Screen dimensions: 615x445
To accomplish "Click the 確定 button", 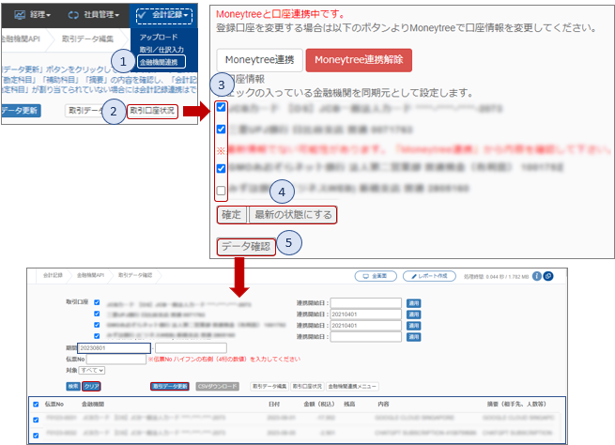I will (x=231, y=215).
